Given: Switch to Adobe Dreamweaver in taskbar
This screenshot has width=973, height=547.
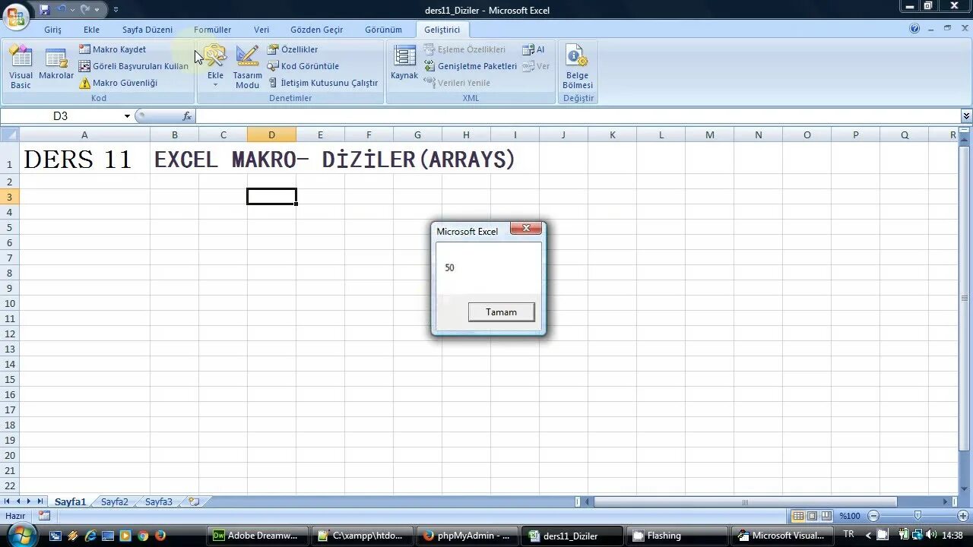Looking at the screenshot, I should (258, 536).
